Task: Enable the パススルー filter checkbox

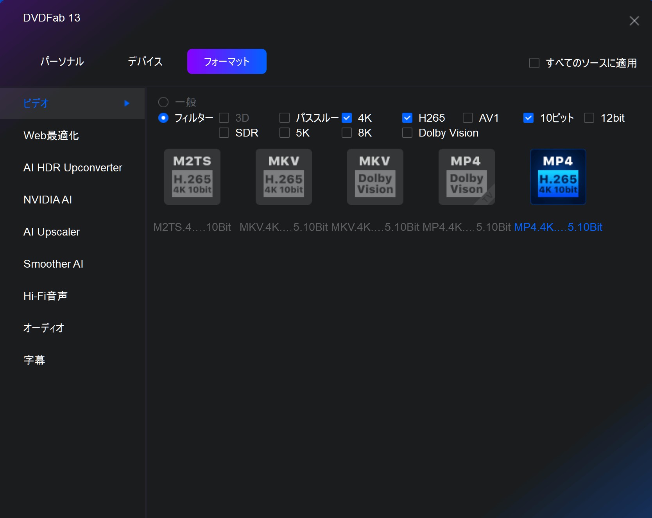Action: [285, 118]
